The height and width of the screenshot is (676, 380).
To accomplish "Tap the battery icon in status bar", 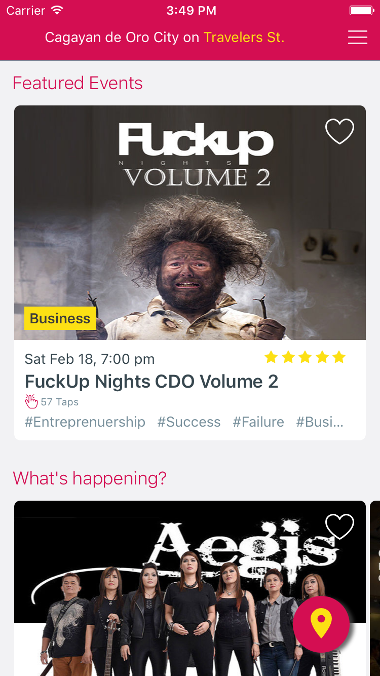I will pos(362,11).
